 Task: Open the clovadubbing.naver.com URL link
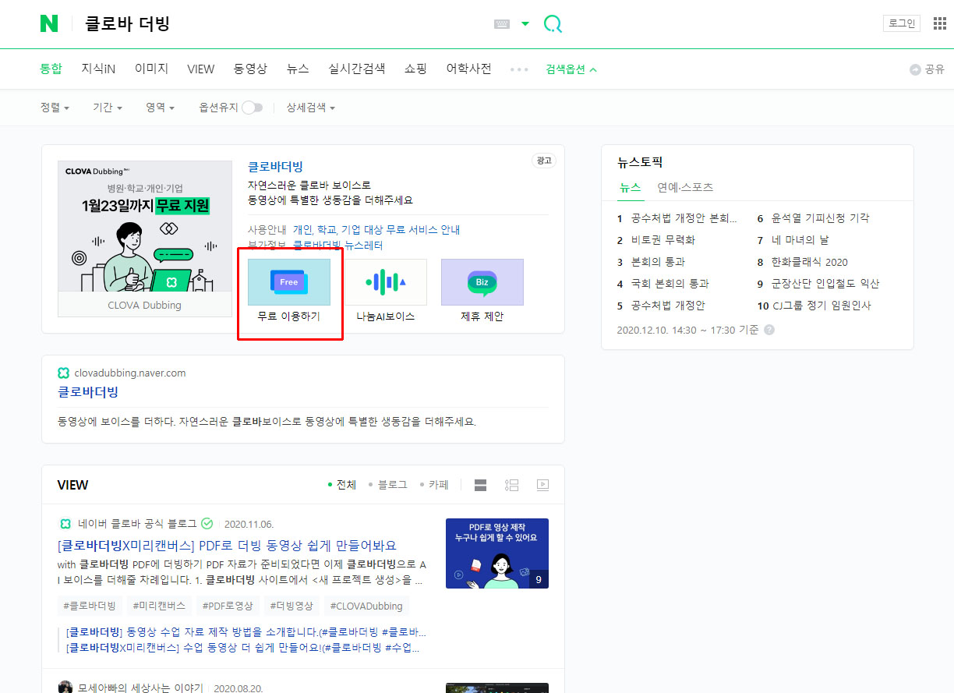[x=130, y=373]
